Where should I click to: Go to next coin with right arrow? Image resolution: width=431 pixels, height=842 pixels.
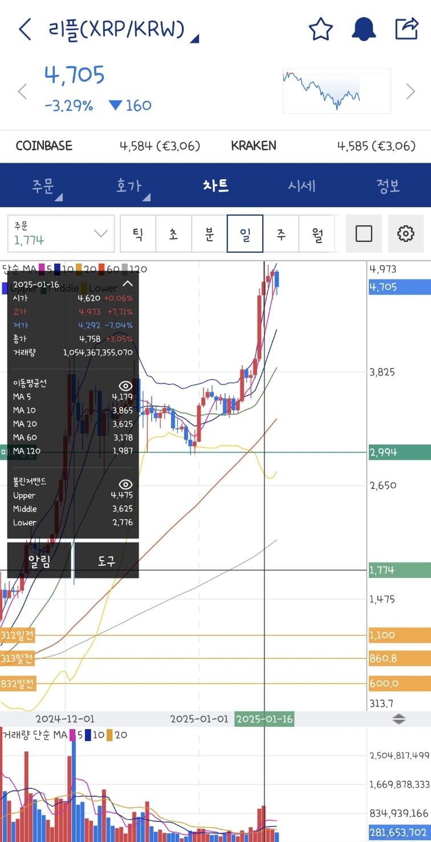410,91
